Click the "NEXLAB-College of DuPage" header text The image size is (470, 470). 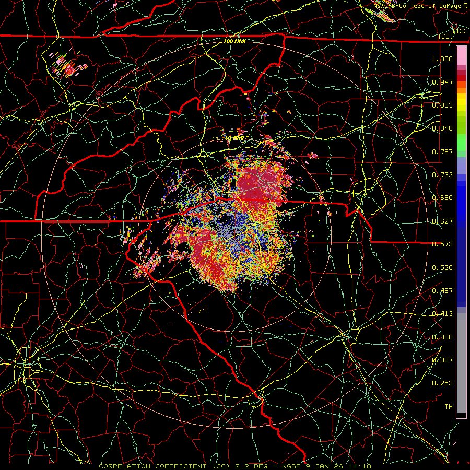(x=418, y=6)
